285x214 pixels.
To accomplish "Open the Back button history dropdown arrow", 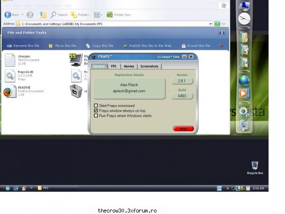I will coord(23,15).
